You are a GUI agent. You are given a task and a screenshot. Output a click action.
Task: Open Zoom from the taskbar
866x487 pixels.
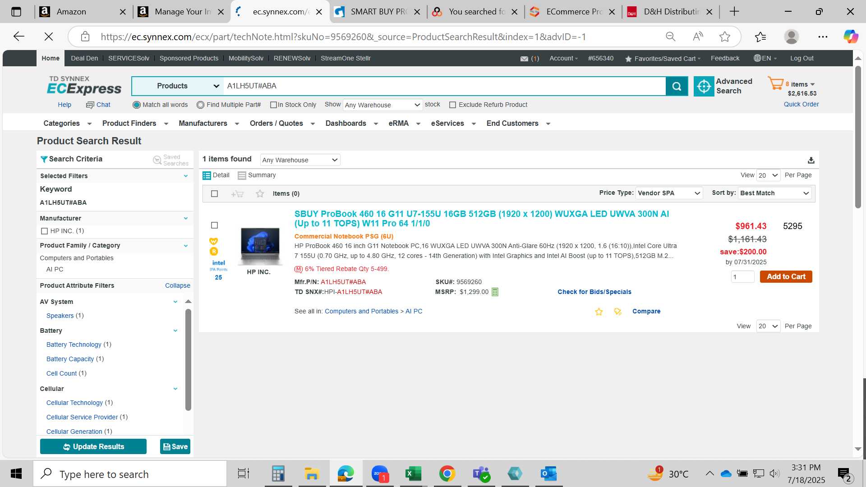click(x=380, y=474)
